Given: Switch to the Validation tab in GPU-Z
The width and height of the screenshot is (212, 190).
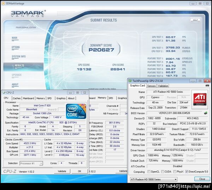Looking at the screenshot, I should pos(163,86).
